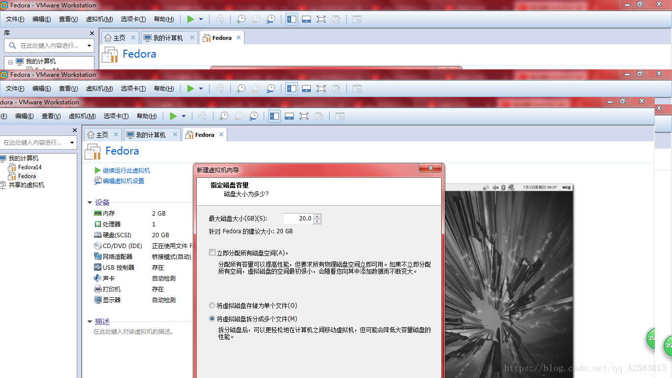Toggle library icon in middle window toolbar
The width and height of the screenshot is (672, 378).
pyautogui.click(x=292, y=89)
